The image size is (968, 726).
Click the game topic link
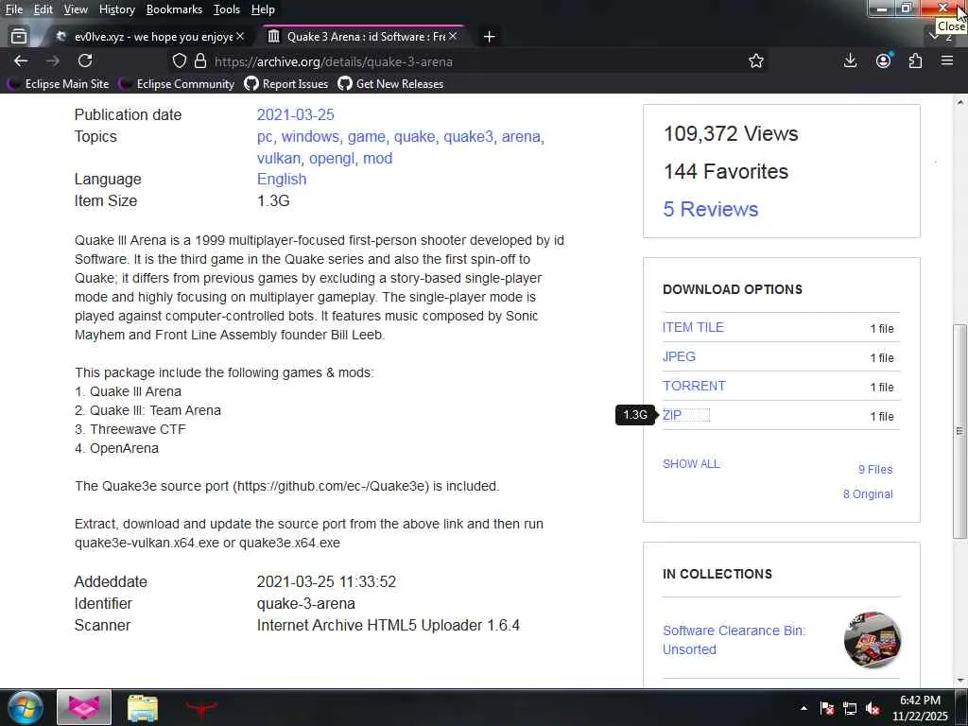[366, 136]
